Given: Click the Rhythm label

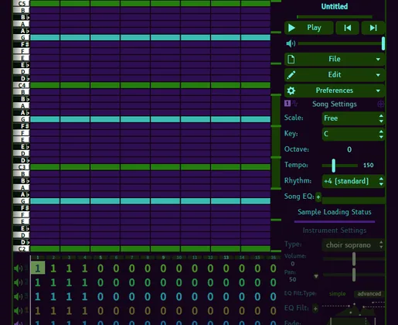Looking at the screenshot, I should click(298, 181).
